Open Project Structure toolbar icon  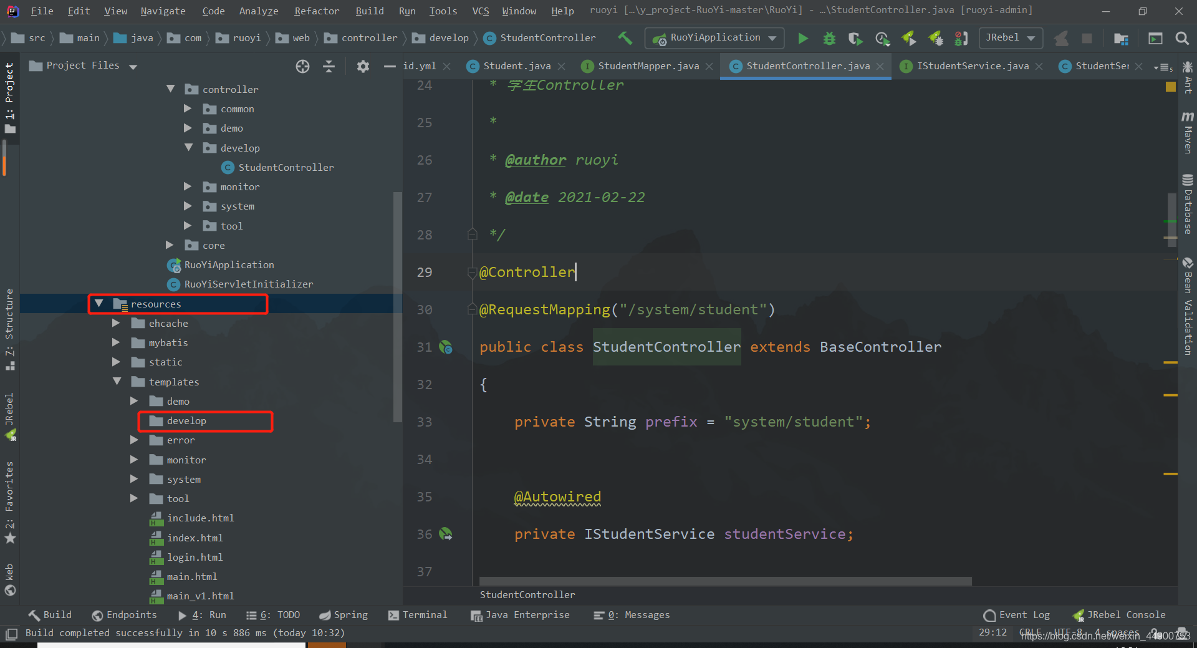(x=1121, y=39)
